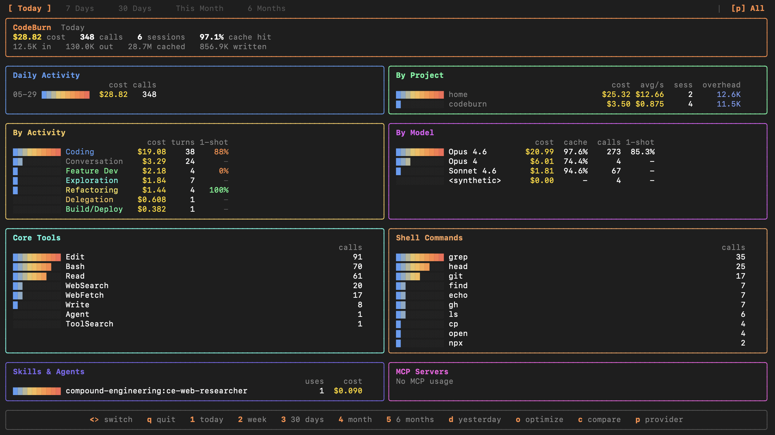
Task: Click the codeburn project name
Action: pos(468,104)
